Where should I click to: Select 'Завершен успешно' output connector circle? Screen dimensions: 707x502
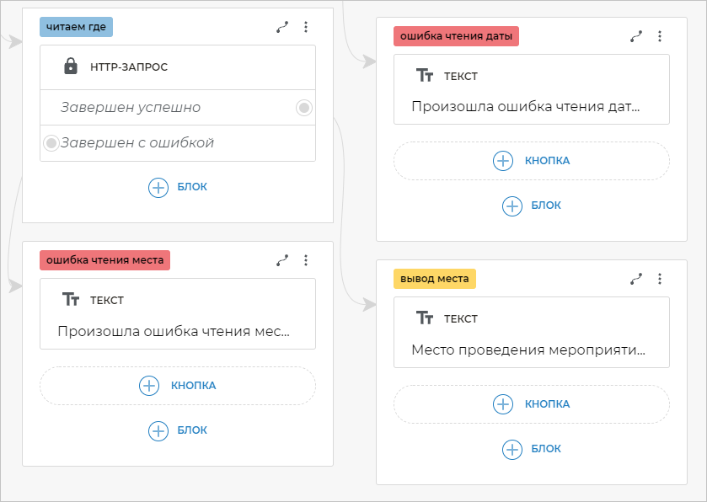[304, 108]
